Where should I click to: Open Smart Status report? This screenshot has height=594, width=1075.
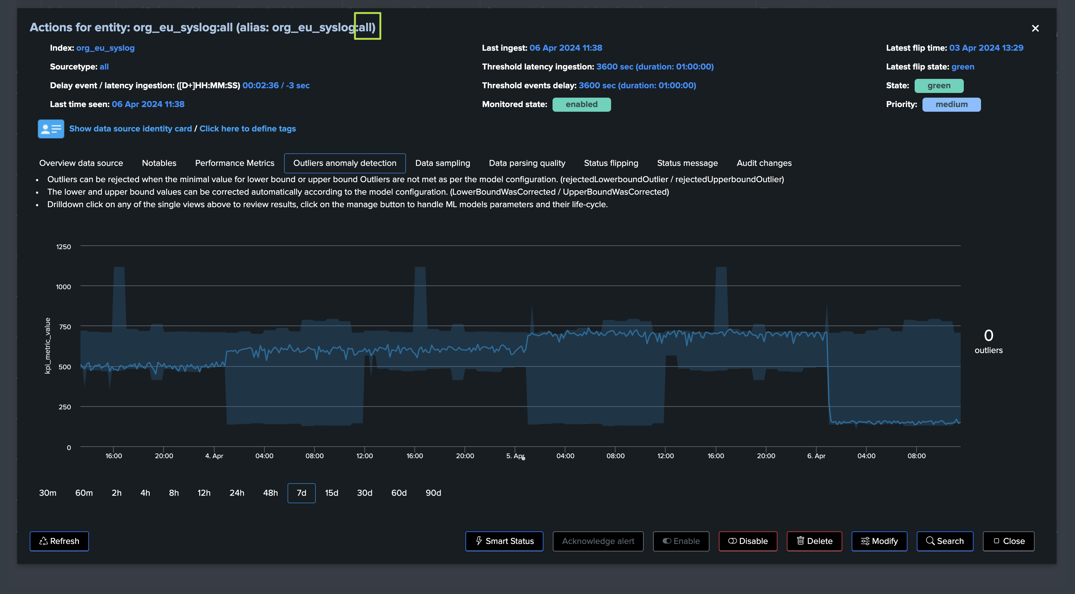click(504, 541)
